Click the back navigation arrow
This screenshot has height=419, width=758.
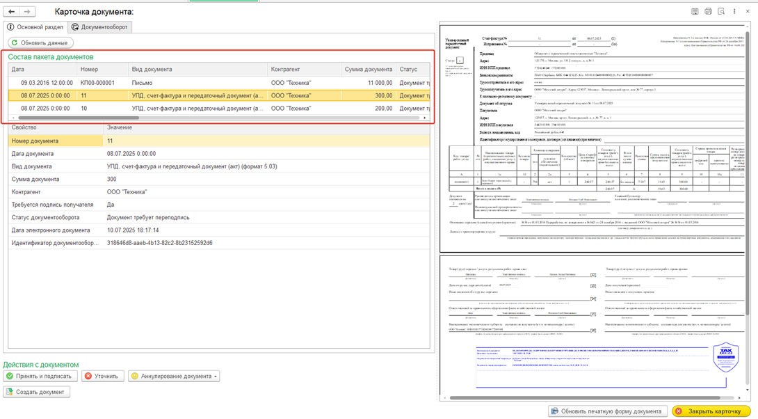coord(12,12)
